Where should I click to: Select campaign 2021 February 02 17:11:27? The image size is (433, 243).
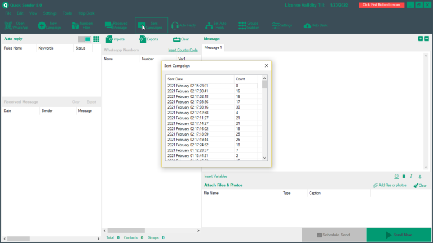pyautogui.click(x=212, y=118)
